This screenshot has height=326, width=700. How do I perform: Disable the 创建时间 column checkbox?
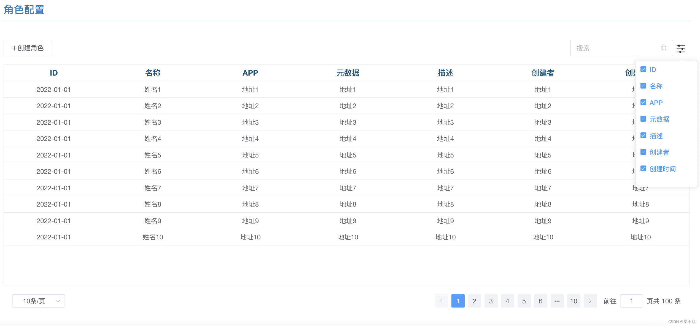click(x=644, y=169)
